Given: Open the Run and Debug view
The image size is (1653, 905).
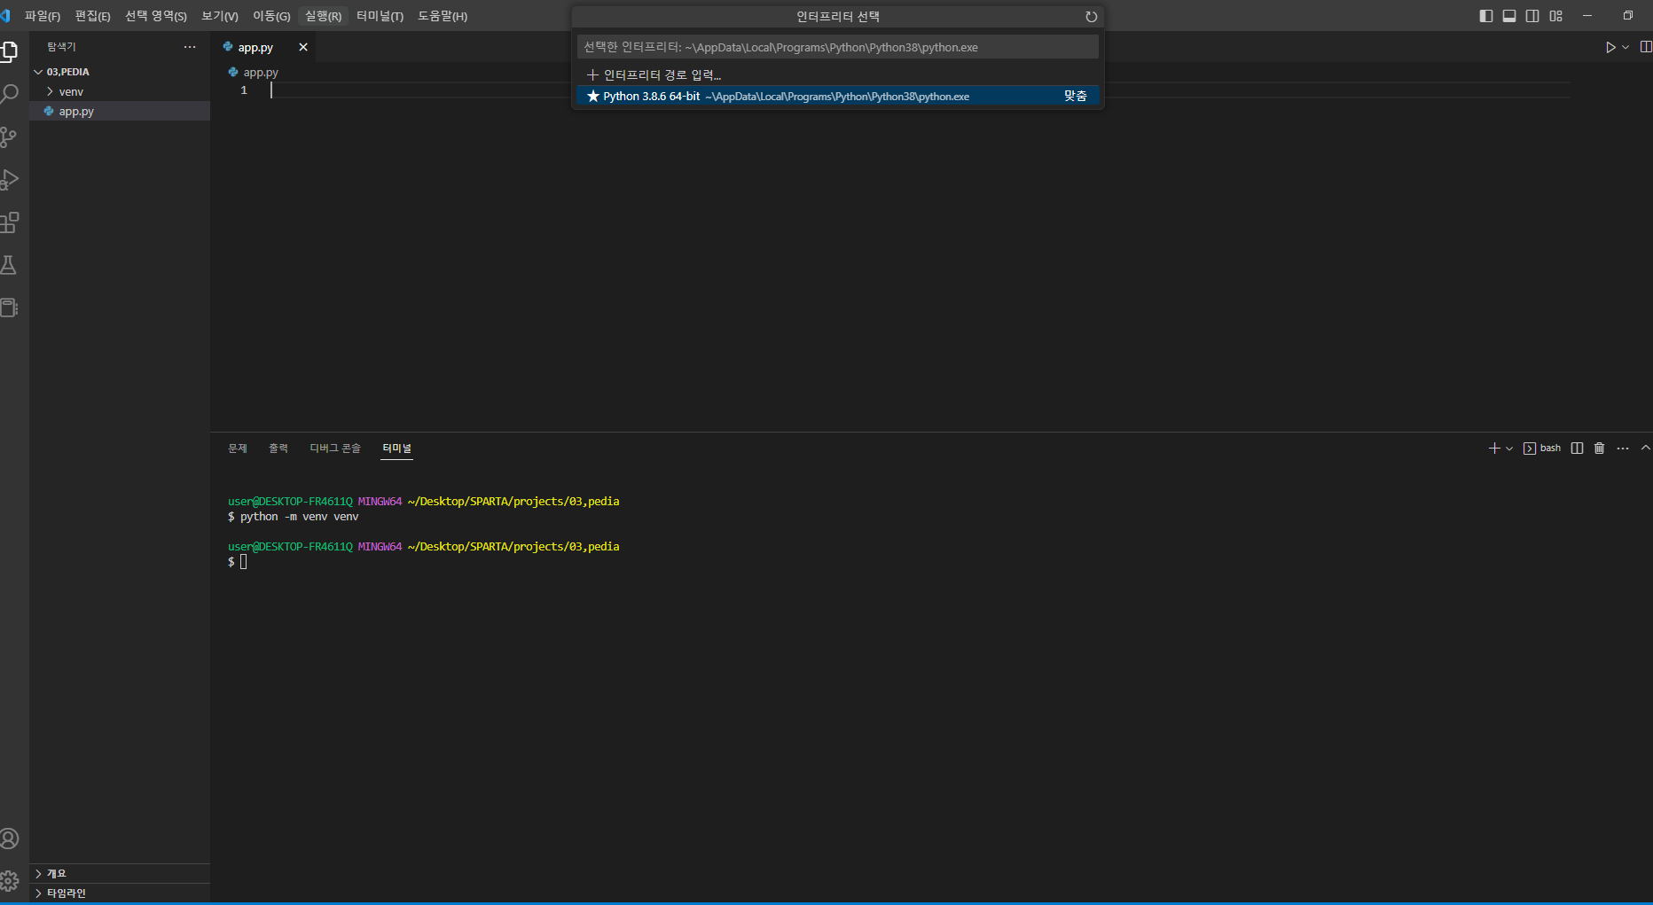Looking at the screenshot, I should tap(9, 179).
